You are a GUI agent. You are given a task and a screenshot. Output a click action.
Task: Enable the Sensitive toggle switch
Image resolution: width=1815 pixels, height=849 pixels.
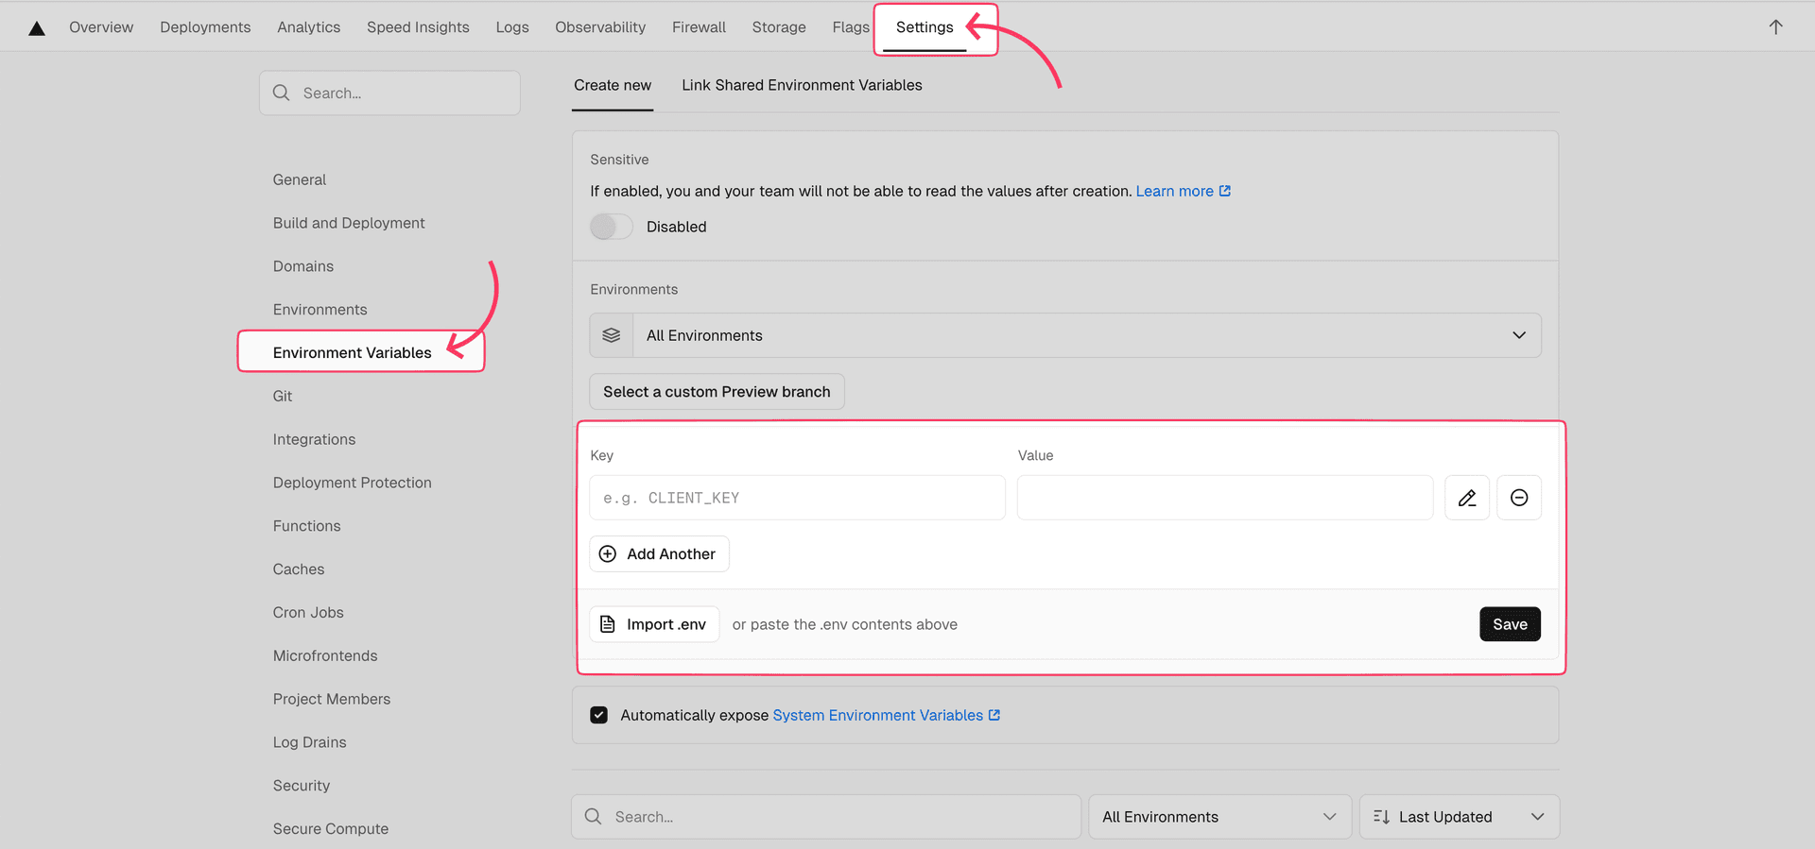[612, 227]
